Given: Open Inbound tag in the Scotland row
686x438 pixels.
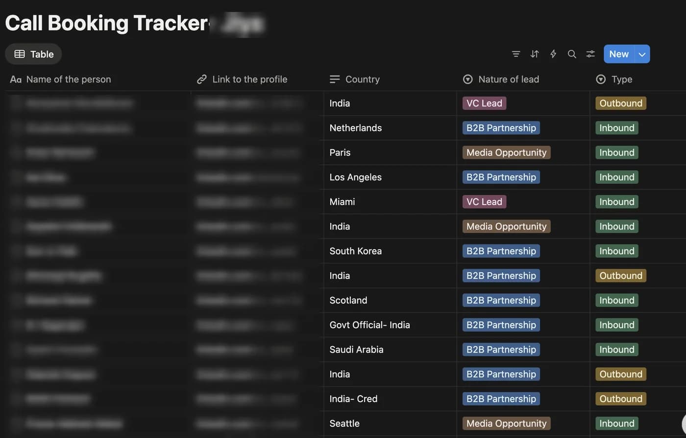Looking at the screenshot, I should click(x=617, y=300).
